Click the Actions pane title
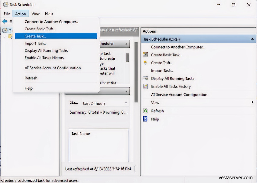This screenshot has height=183, width=257. pos(149,31)
